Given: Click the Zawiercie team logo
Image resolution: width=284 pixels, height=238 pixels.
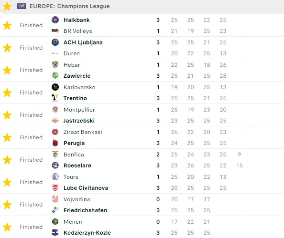Looking at the screenshot, I should click(x=55, y=75).
